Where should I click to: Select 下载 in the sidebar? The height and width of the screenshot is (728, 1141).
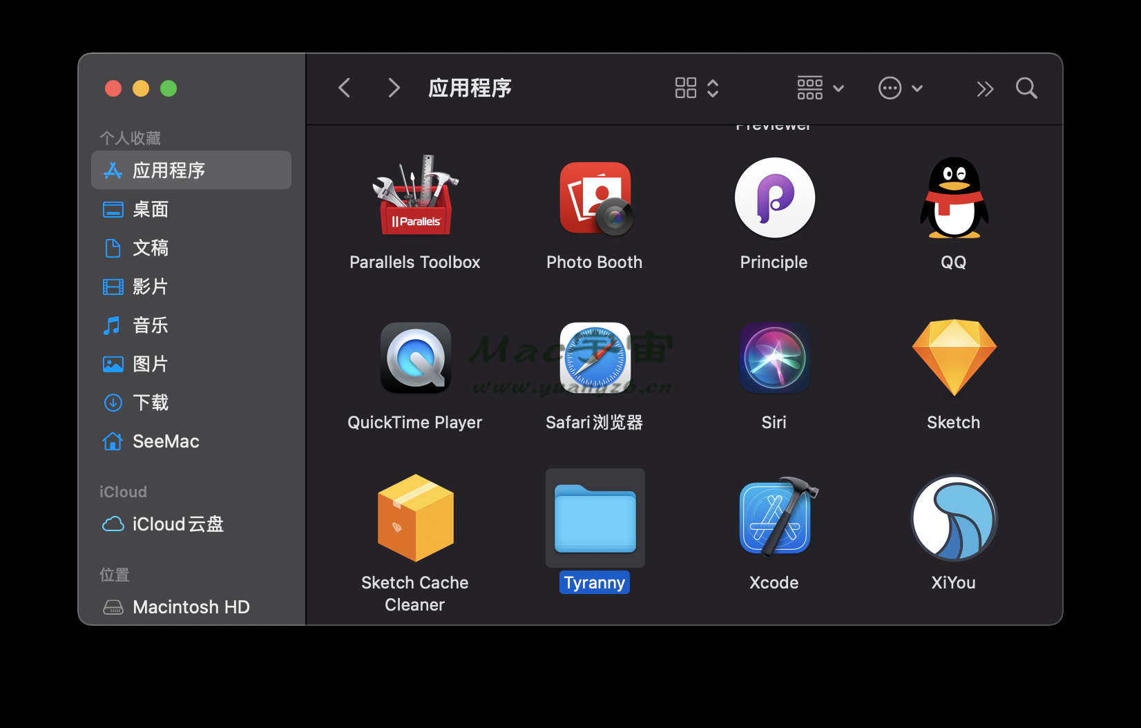(151, 403)
